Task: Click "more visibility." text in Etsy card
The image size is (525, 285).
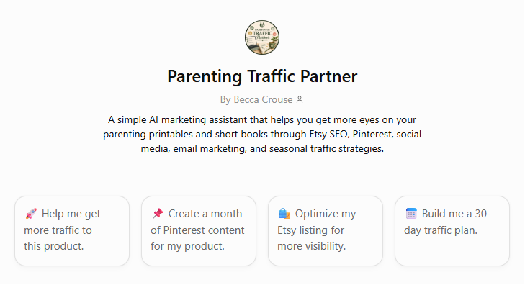Action: (311, 246)
